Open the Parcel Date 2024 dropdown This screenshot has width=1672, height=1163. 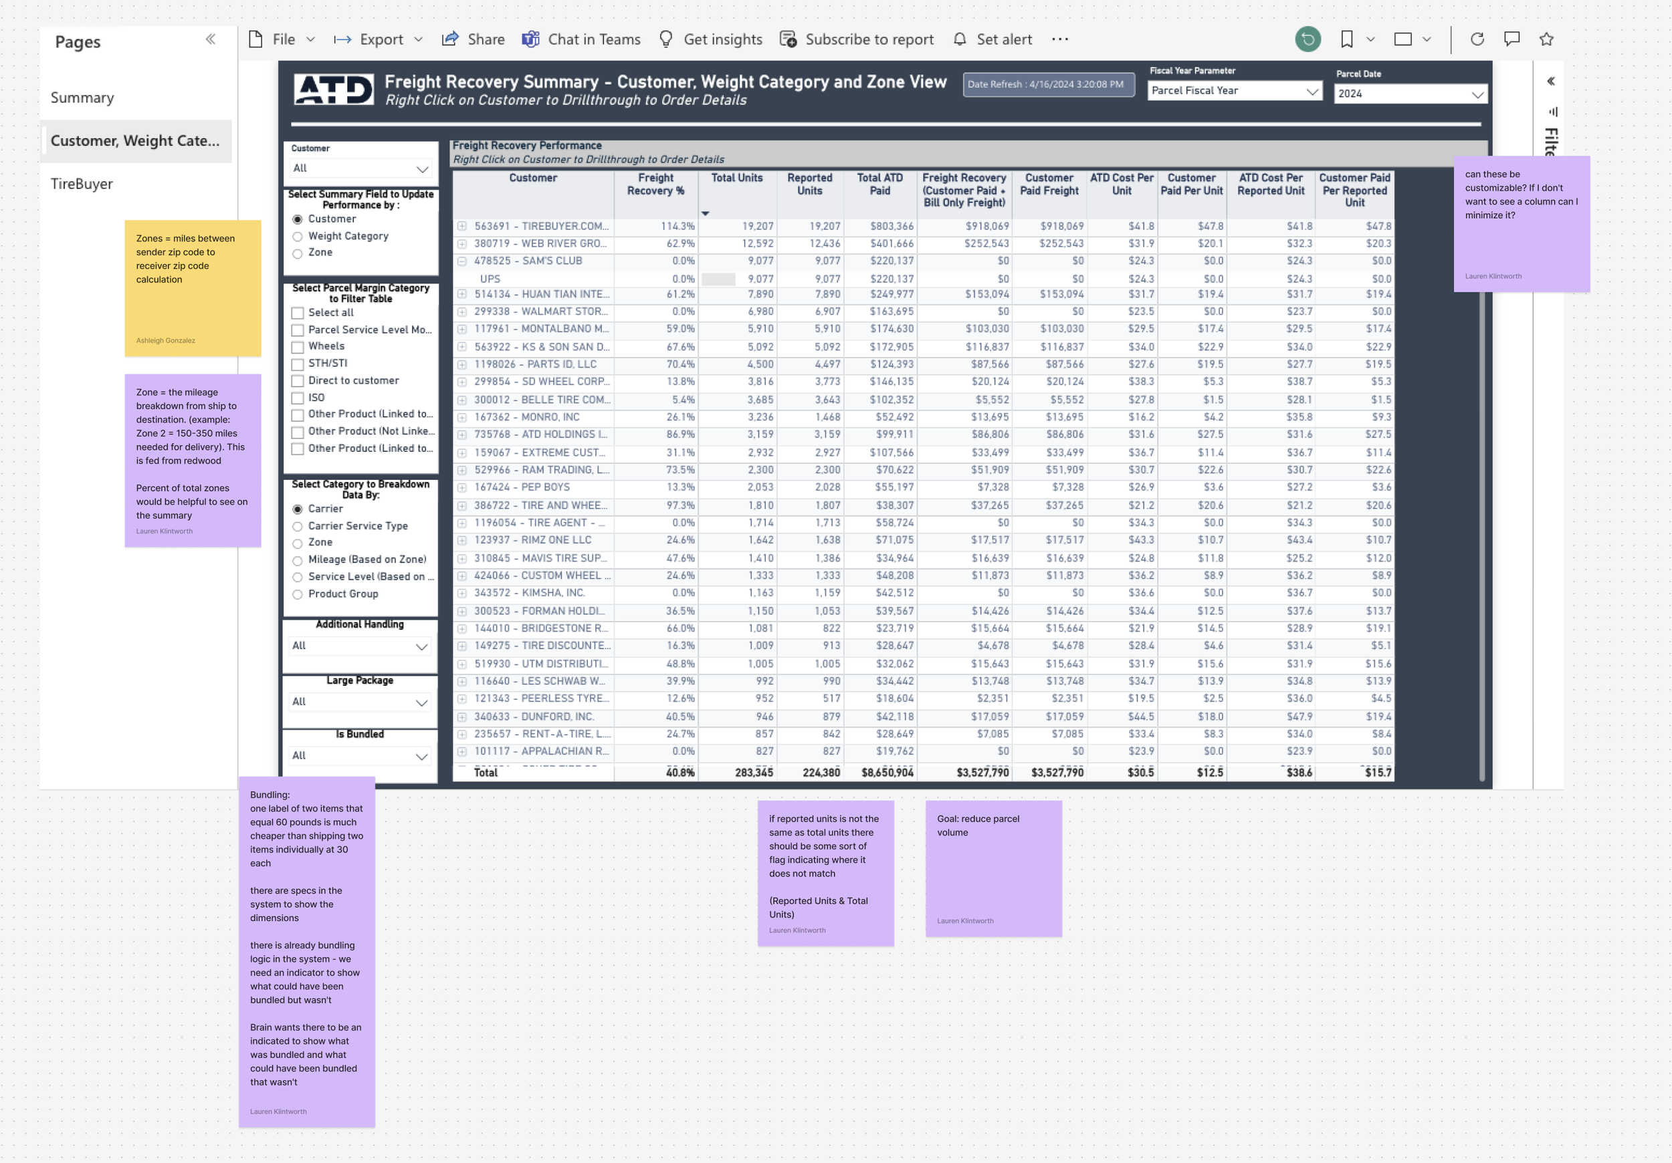pos(1479,94)
